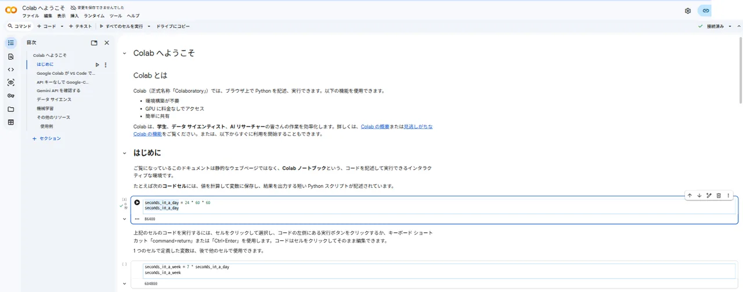Click the notebook title Colab へようこそ

44,8
